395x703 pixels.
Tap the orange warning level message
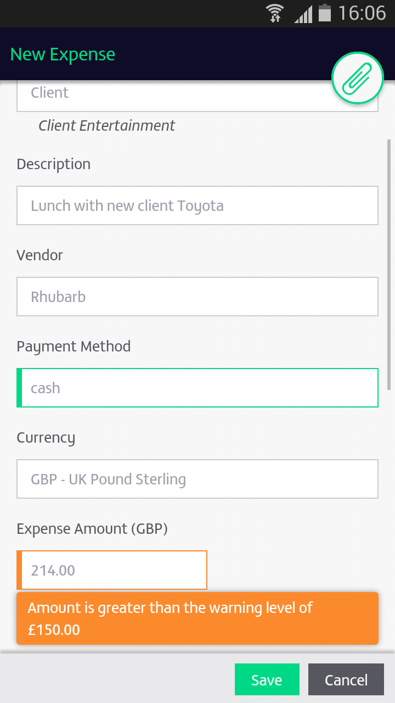198,618
